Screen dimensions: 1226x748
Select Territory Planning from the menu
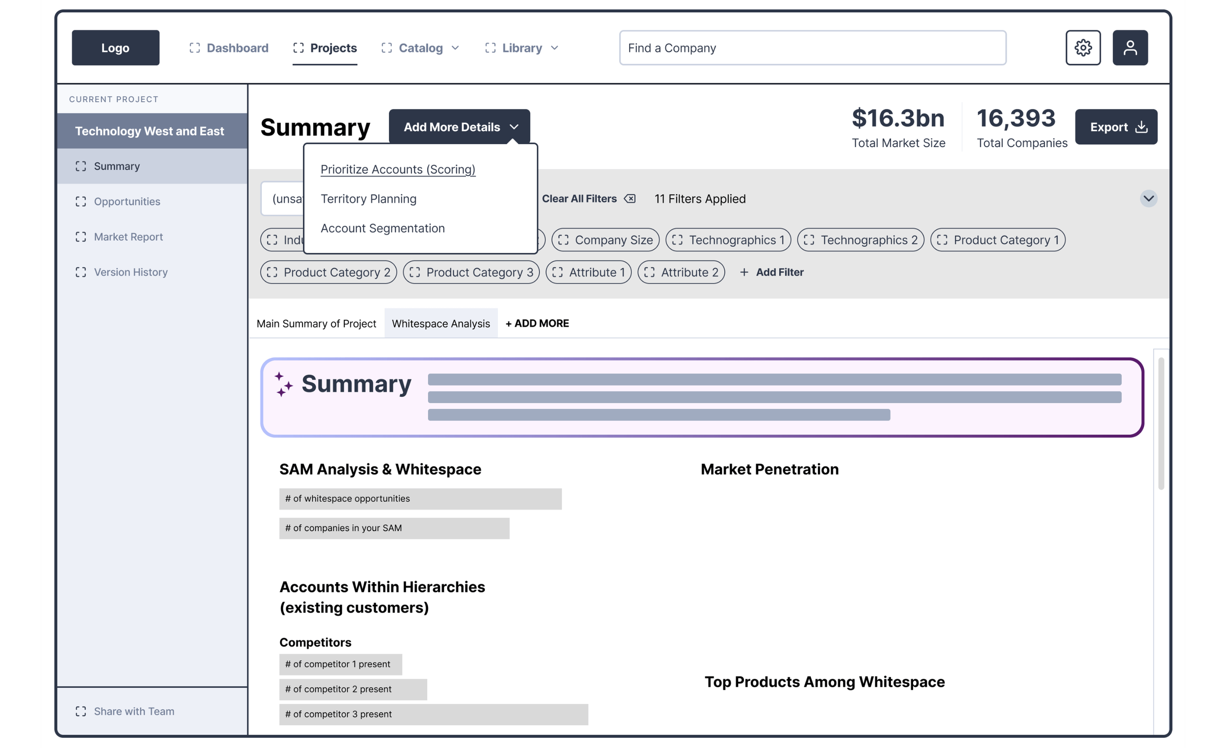368,199
